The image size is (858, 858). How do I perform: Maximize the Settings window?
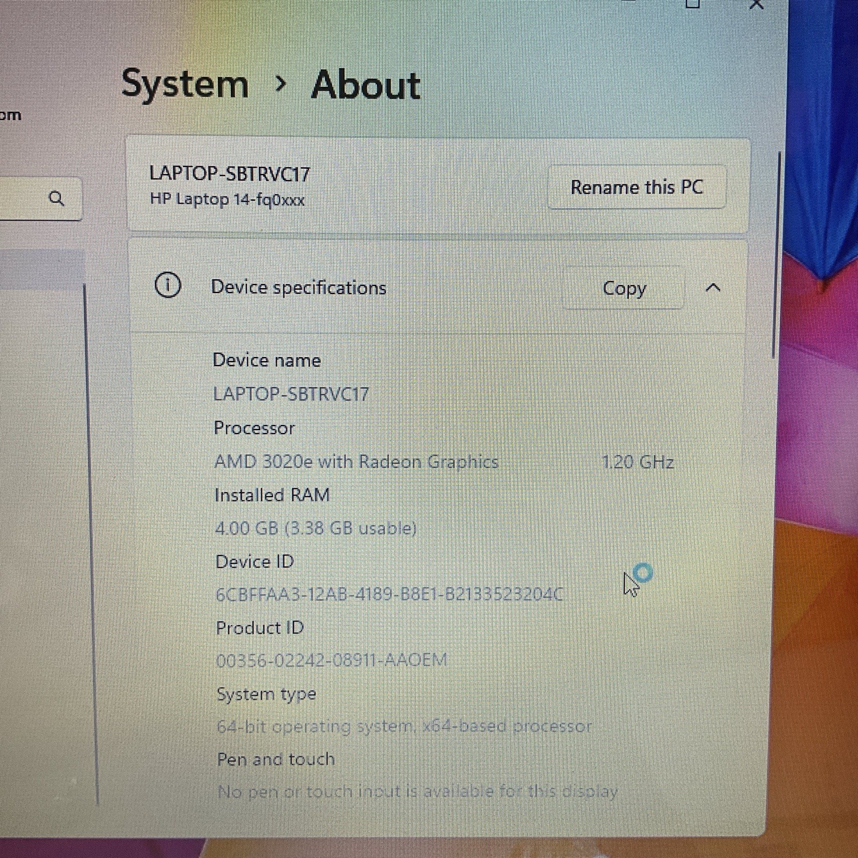(692, 4)
